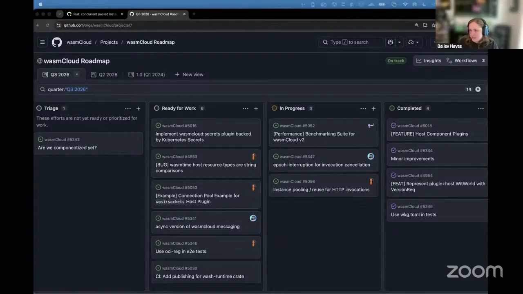This screenshot has width=523, height=294.
Task: Go to wasmCloud organization breadcrumb
Action: (x=79, y=42)
